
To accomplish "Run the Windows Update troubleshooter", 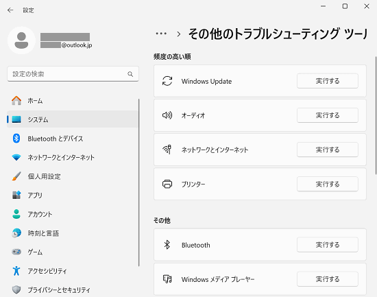I will pos(328,81).
